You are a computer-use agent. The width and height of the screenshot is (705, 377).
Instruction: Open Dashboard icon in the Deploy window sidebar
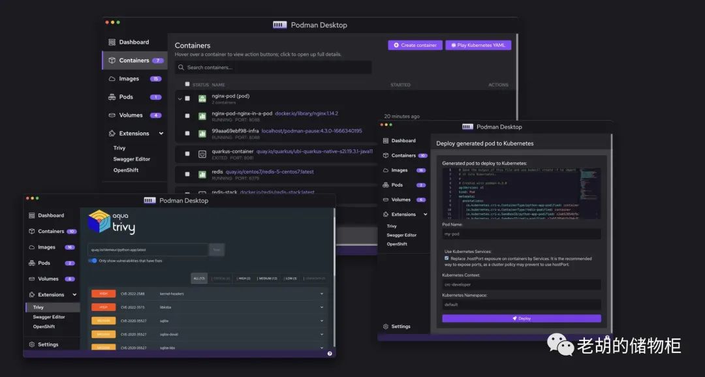[386, 141]
